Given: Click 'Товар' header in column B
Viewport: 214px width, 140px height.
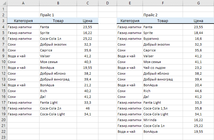Looking at the screenshot, I should tap(58, 21).
